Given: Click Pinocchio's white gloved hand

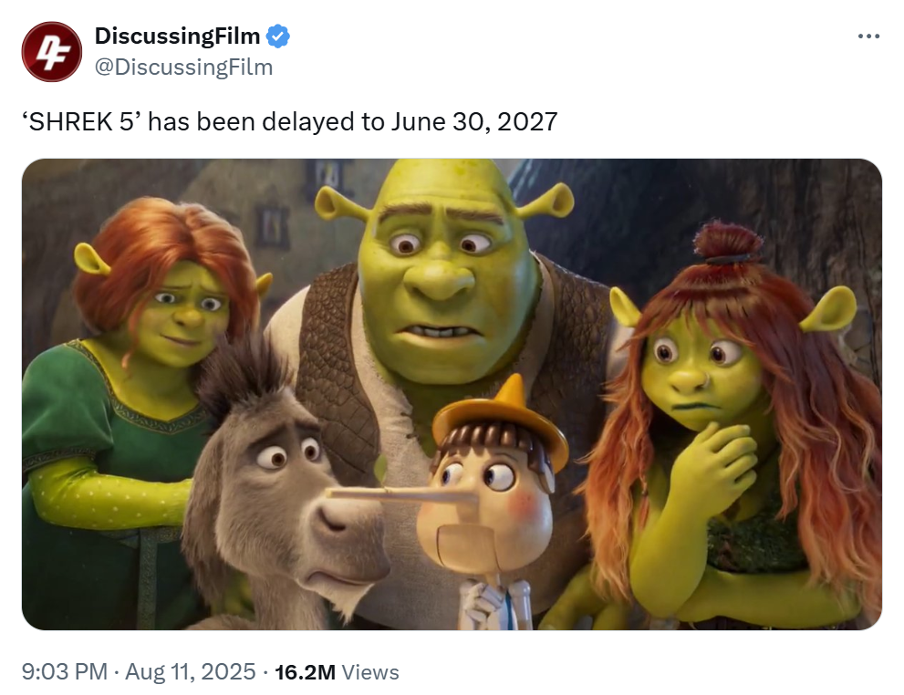Looking at the screenshot, I should (480, 605).
